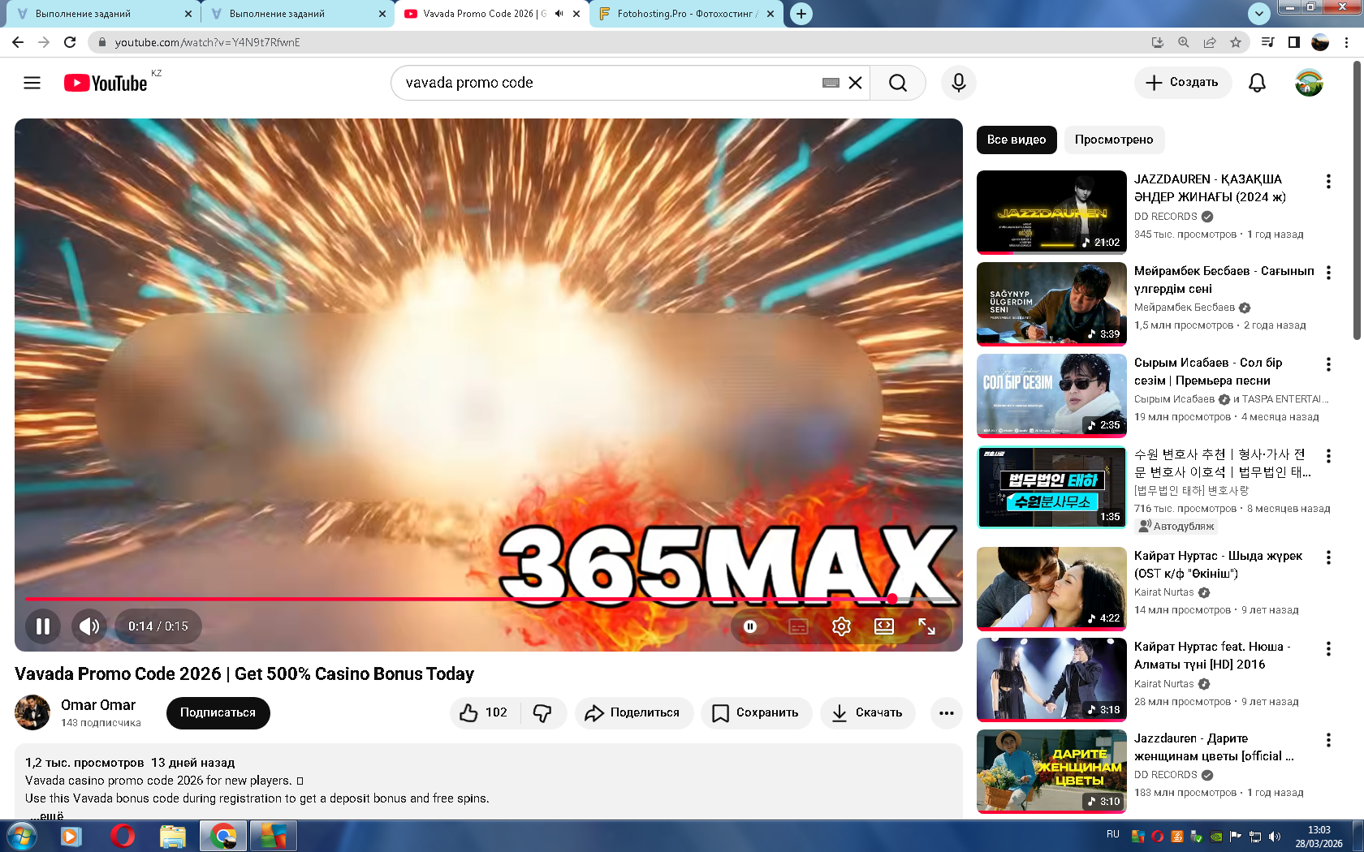Screen dimensions: 1364x852
Task: Open the Chrome zoom indicator
Action: point(1184,42)
